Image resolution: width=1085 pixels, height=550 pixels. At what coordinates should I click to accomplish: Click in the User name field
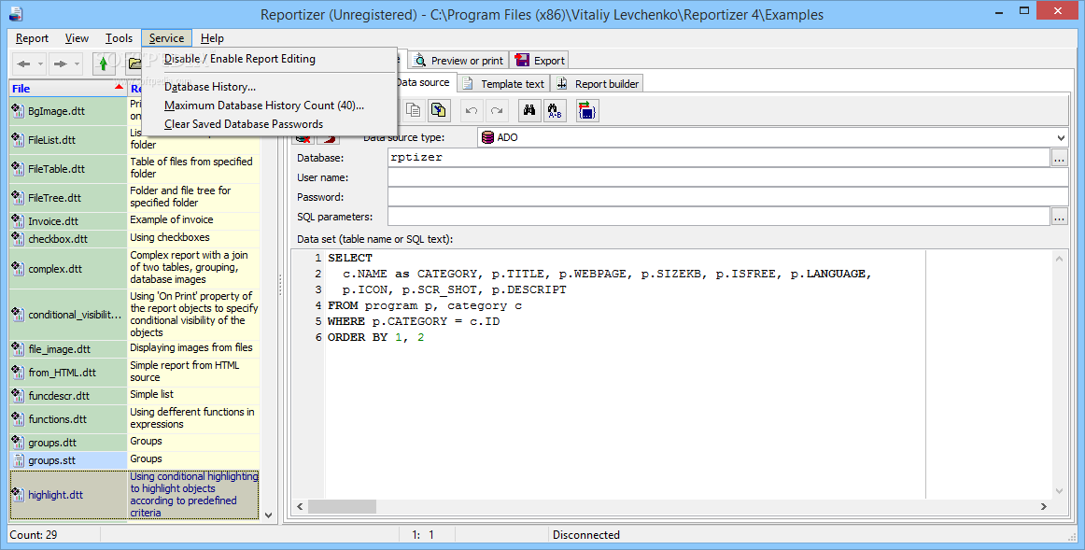tap(728, 177)
